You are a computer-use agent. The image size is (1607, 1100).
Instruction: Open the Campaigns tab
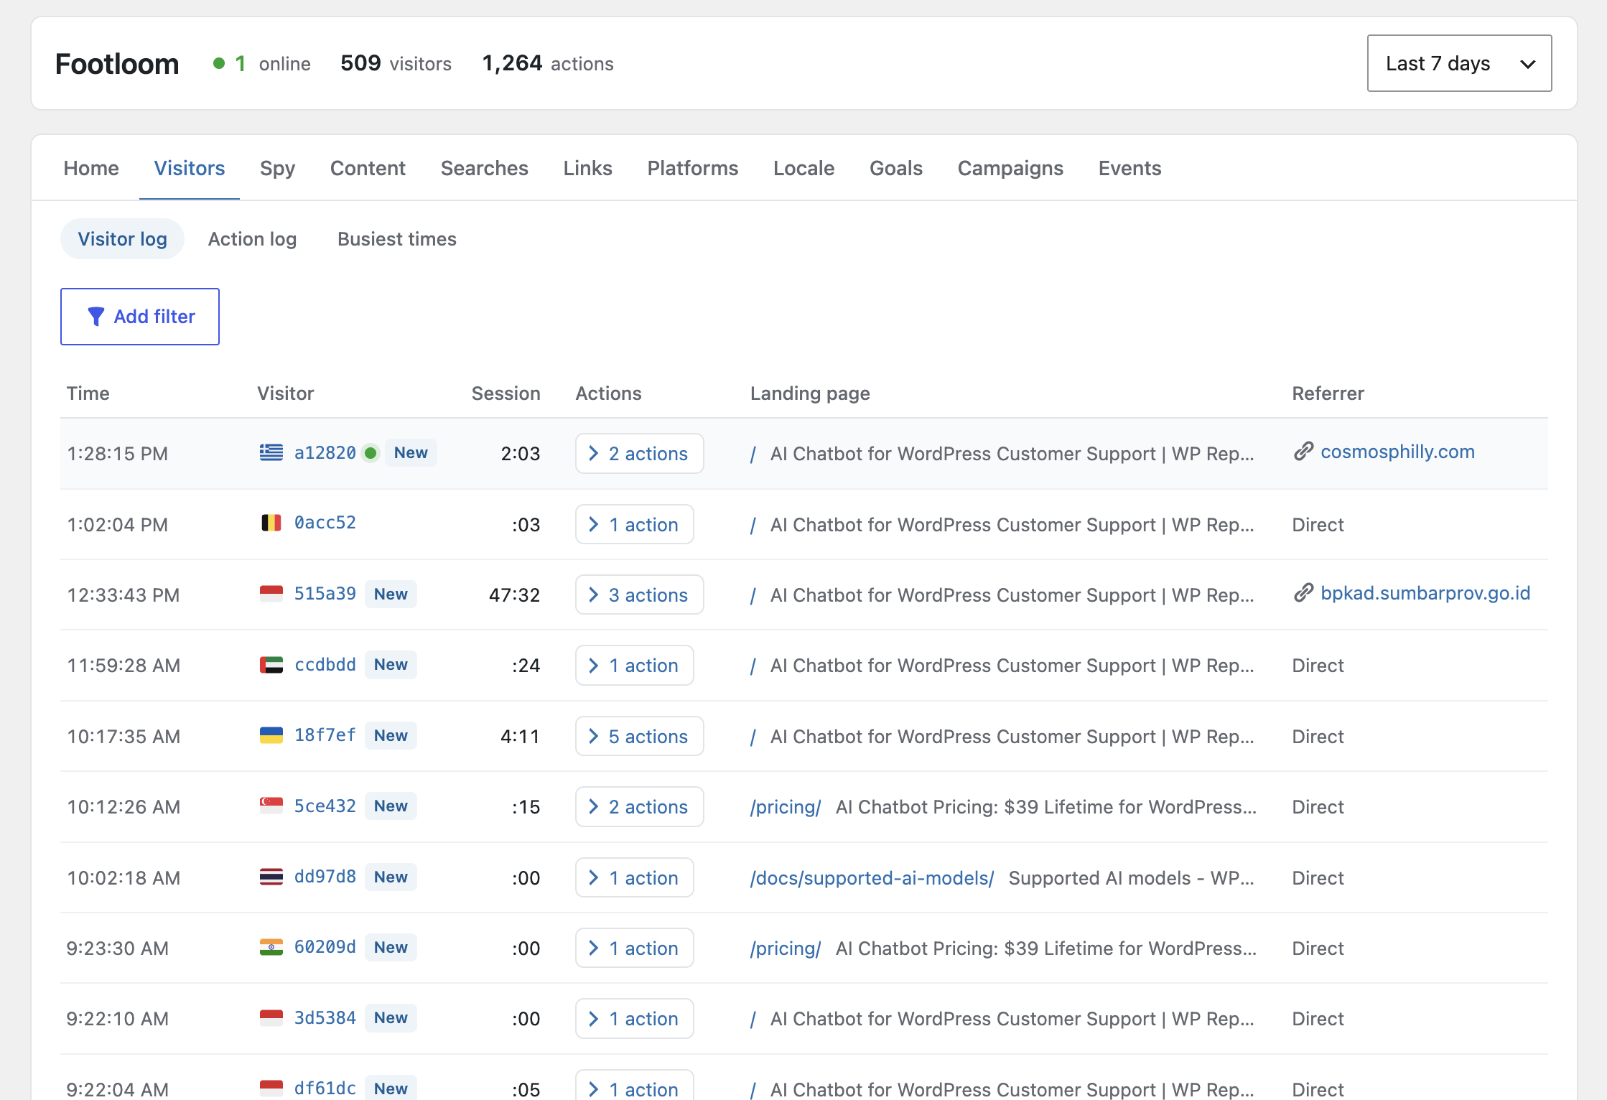(x=1010, y=168)
